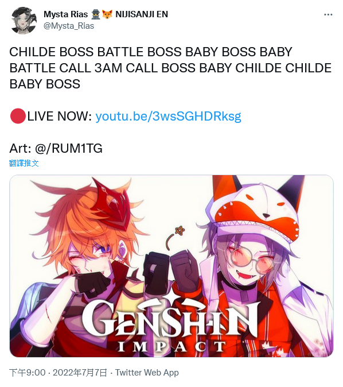Image resolution: width=343 pixels, height=387 pixels.
Task: Click the Mysta Rias display name
Action: pos(65,14)
